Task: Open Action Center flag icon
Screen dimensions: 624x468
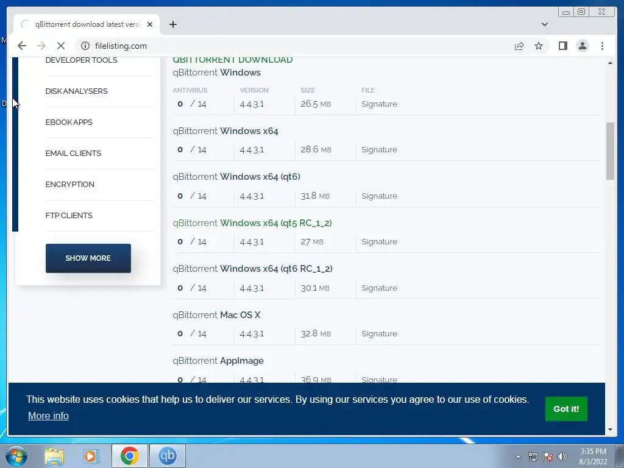Action: (x=548, y=456)
